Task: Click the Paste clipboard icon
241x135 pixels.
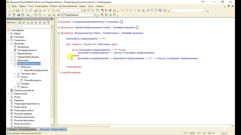Action: click(x=31, y=10)
